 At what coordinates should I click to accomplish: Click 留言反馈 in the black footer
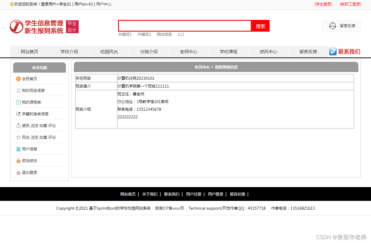237,194
